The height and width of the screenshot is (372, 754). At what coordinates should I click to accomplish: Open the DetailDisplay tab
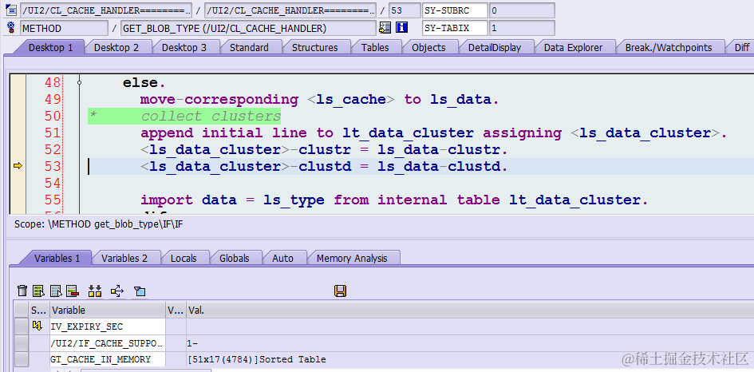pos(495,48)
